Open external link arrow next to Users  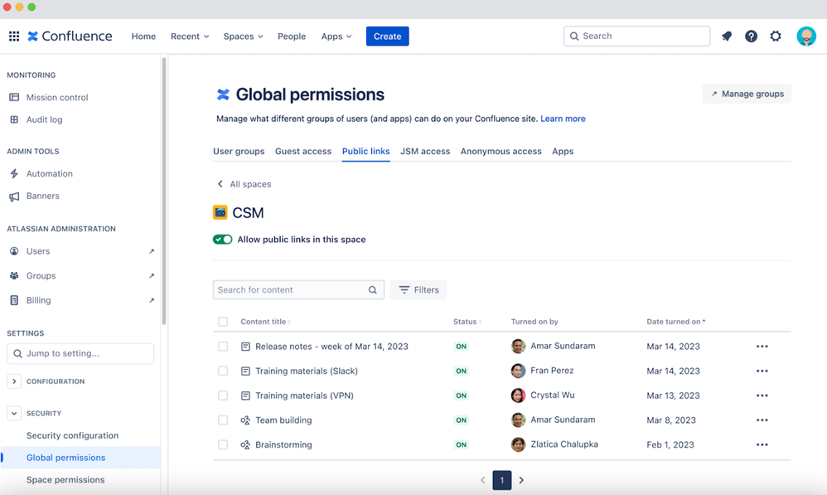(x=152, y=251)
